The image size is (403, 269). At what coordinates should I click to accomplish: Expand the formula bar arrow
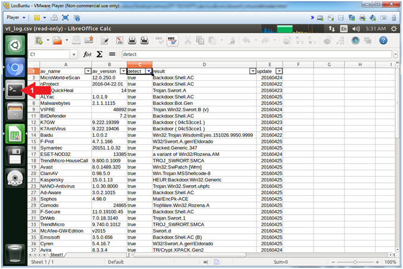[x=395, y=54]
